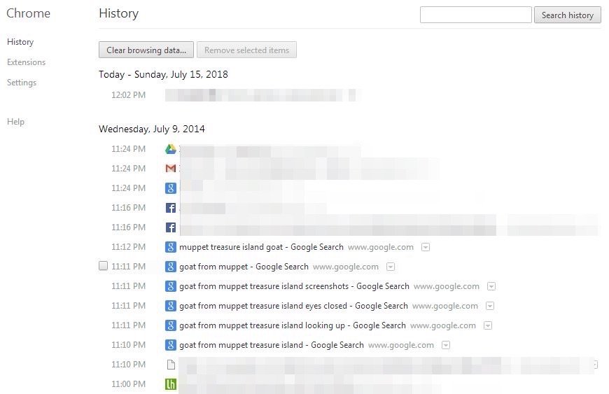Tick the checkbox for goat from muppet entry
Screen dimensions: 609x394
(x=103, y=266)
